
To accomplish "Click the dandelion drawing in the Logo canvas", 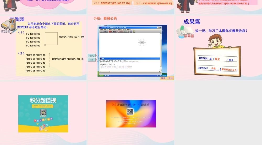I will [x=142, y=45].
